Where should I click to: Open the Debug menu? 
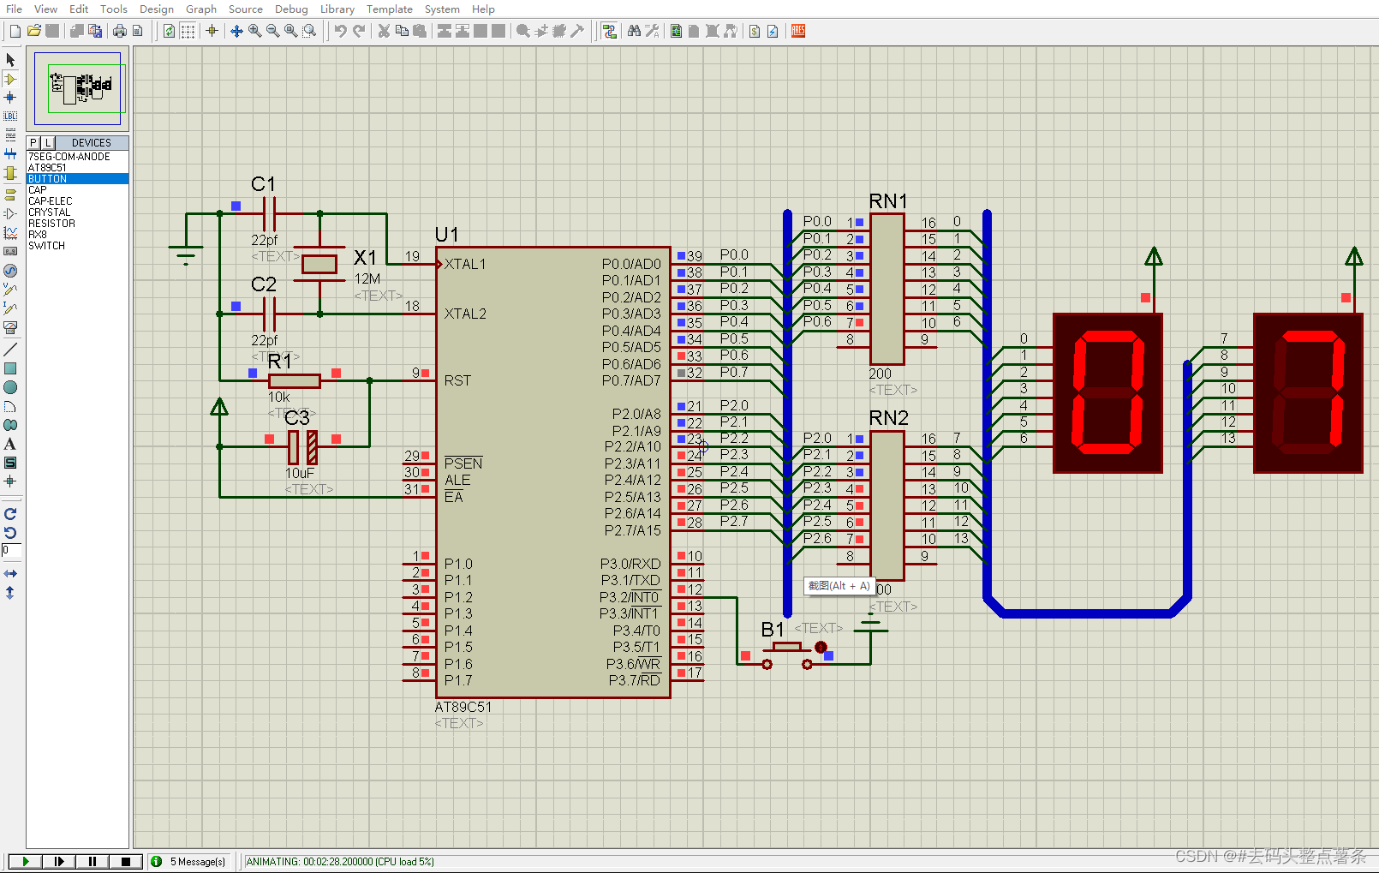[x=291, y=9]
